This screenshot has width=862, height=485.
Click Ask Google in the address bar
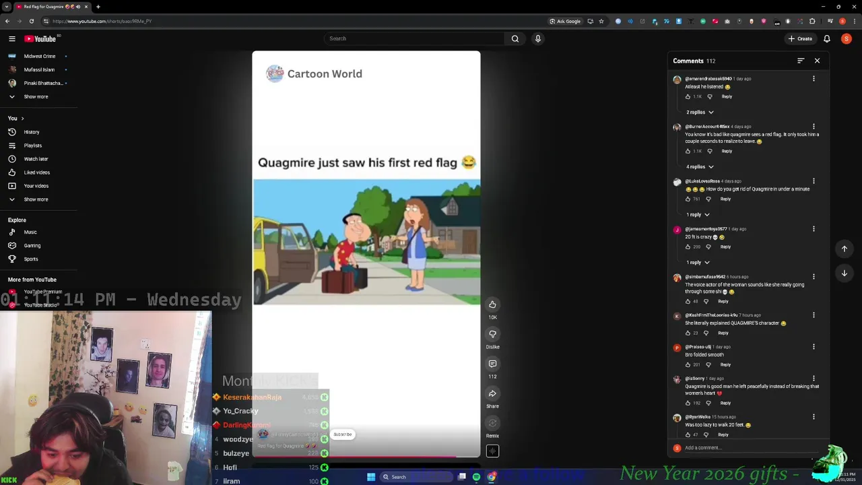coord(564,21)
